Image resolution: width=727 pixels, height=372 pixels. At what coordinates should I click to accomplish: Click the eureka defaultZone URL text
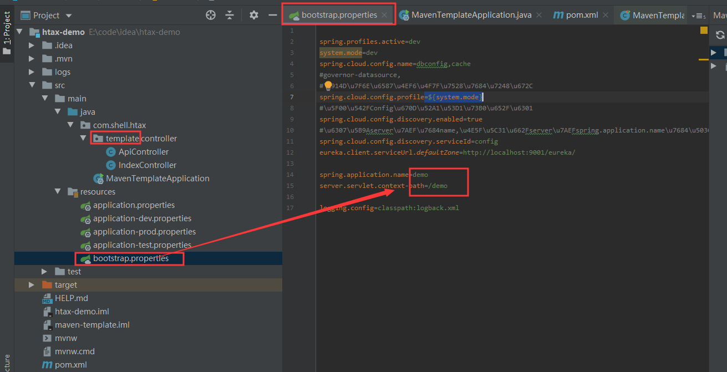pos(519,152)
